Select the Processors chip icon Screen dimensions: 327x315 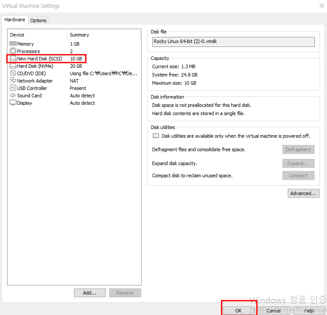[x=13, y=51]
